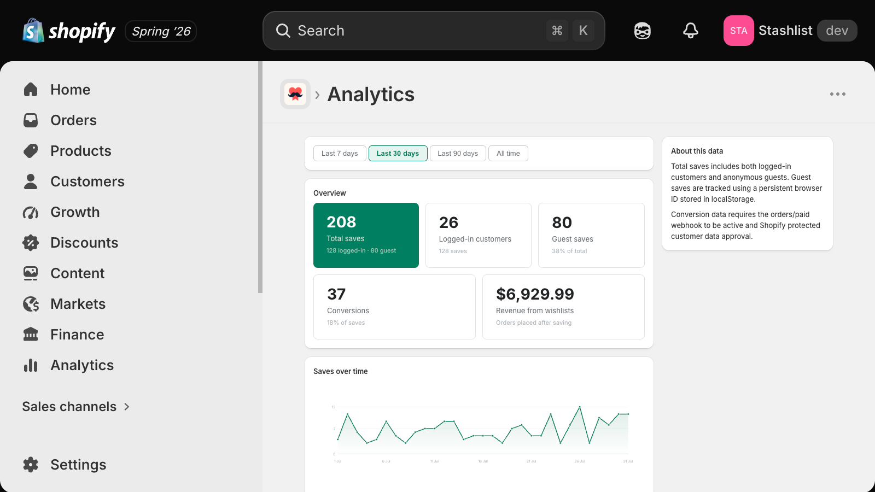The height and width of the screenshot is (492, 875).
Task: Click the '128 logged-in · 80 guest' text
Action: click(x=361, y=250)
